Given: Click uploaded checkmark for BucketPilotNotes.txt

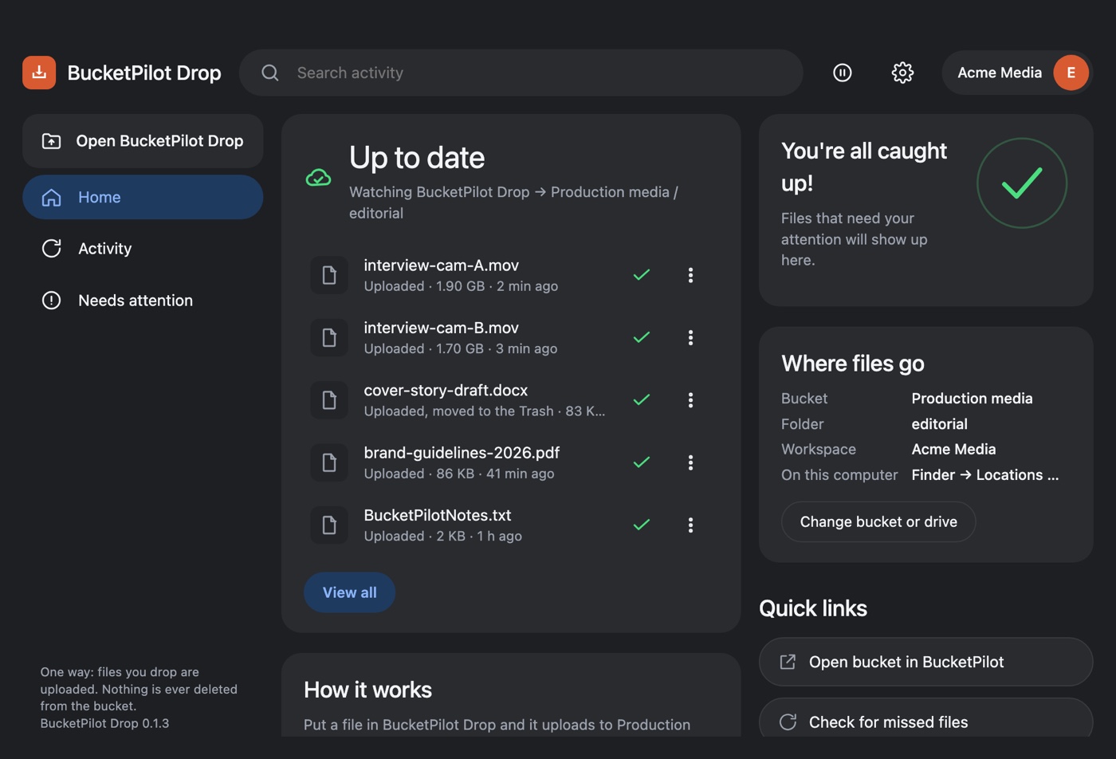Looking at the screenshot, I should click(642, 525).
